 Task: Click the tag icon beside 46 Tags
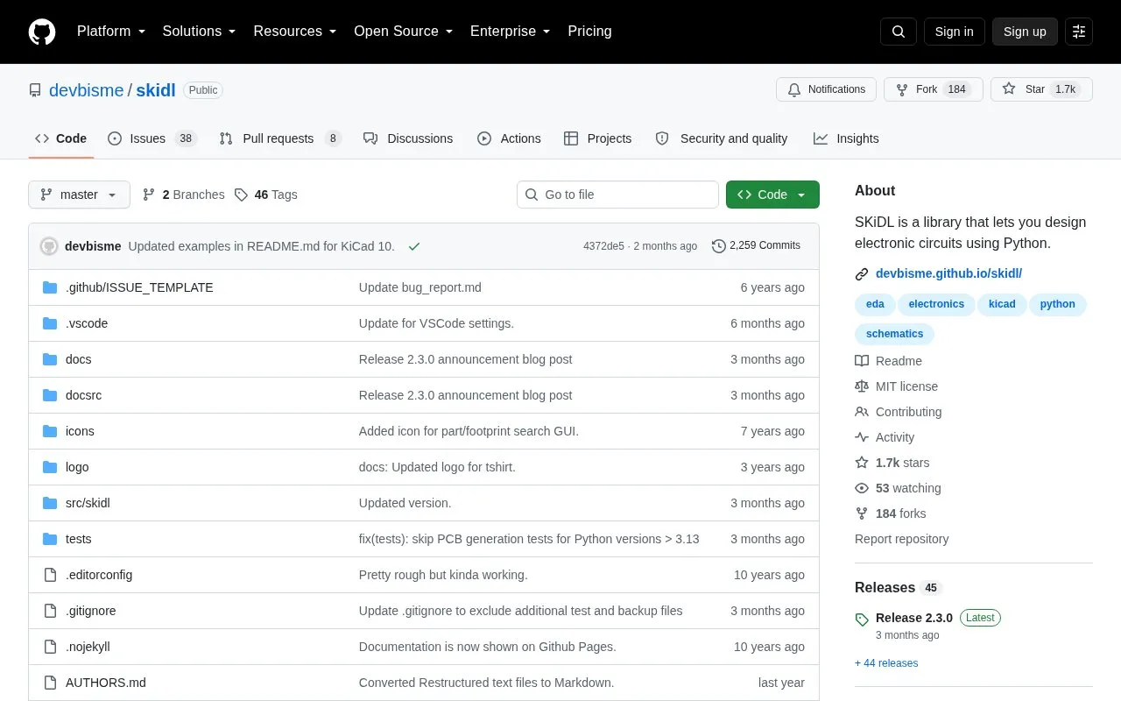tap(241, 195)
